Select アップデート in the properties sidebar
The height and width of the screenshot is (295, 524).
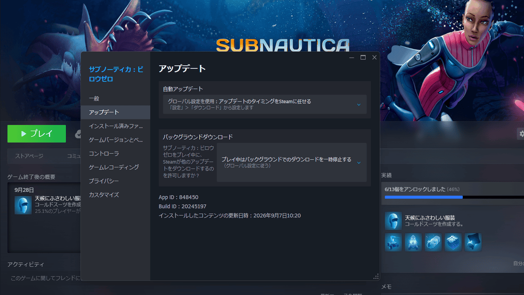pos(115,112)
